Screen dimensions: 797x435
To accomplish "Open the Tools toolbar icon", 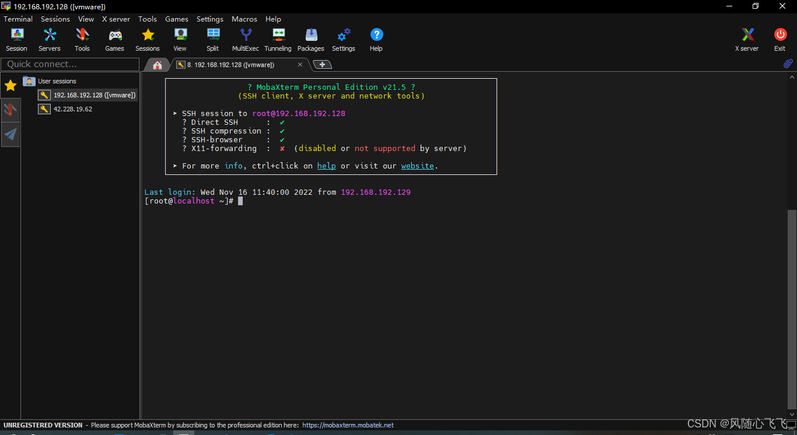I will 82,40.
